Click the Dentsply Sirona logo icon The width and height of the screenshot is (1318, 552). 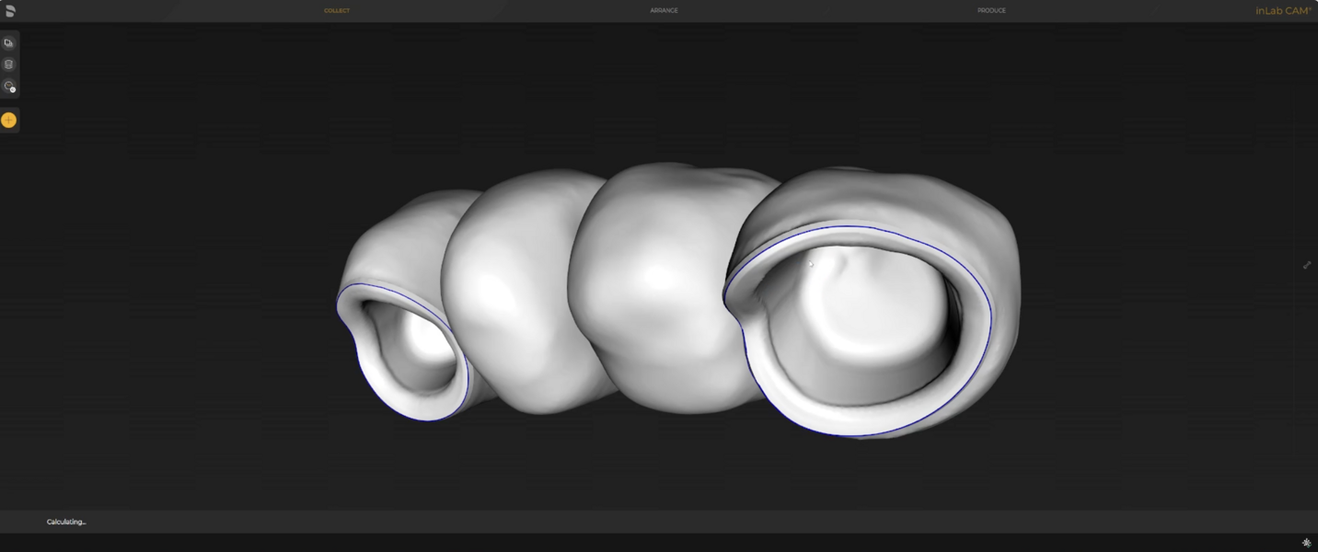coord(10,11)
